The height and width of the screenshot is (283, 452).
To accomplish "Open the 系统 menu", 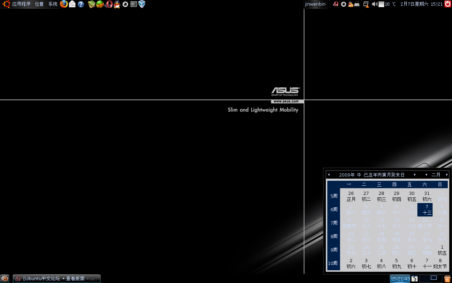I will [x=53, y=4].
